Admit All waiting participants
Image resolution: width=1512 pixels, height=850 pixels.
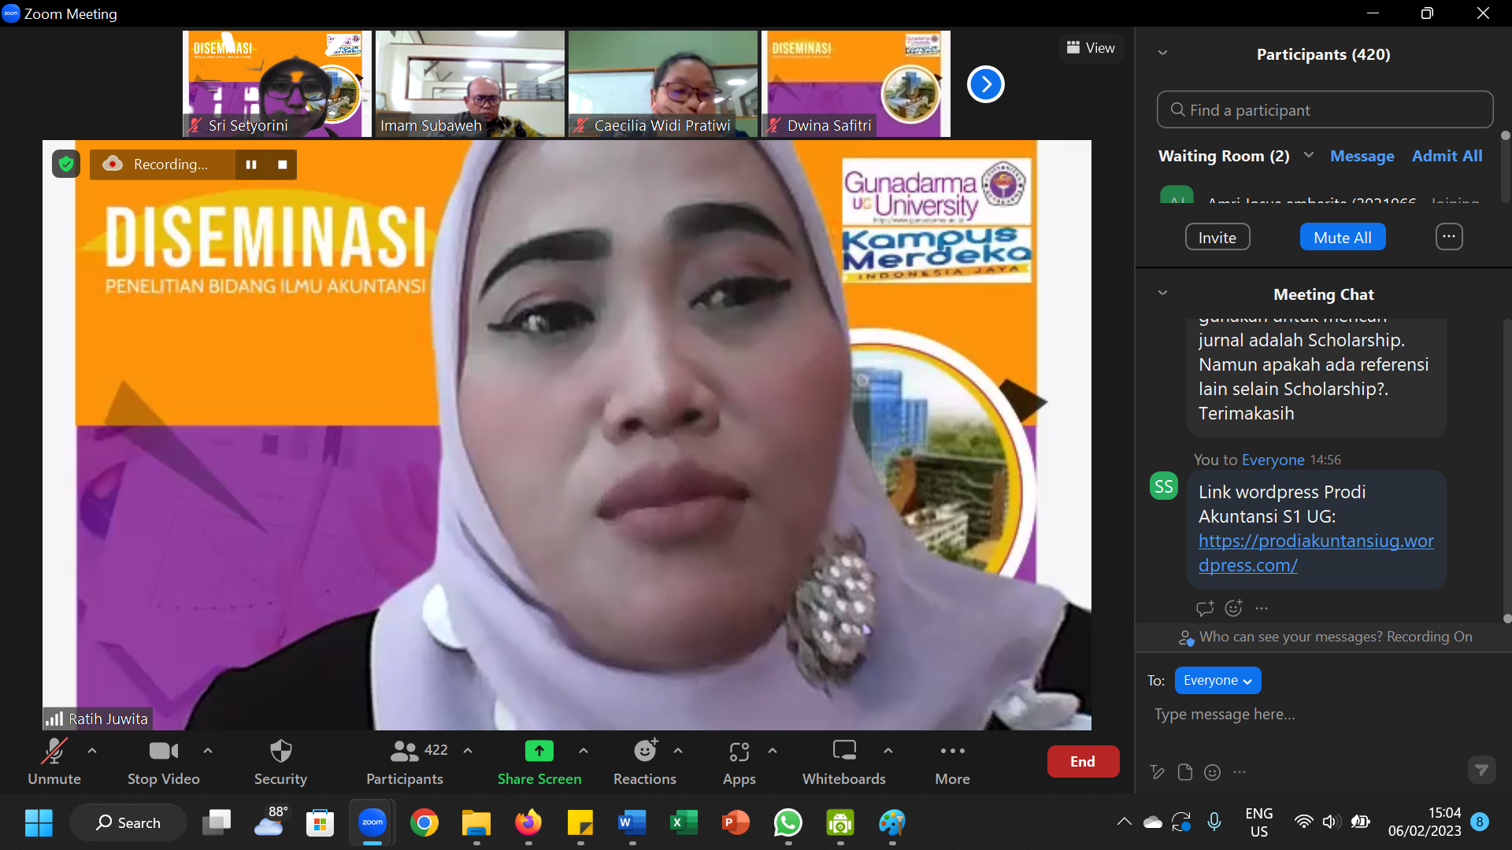[1447, 156]
